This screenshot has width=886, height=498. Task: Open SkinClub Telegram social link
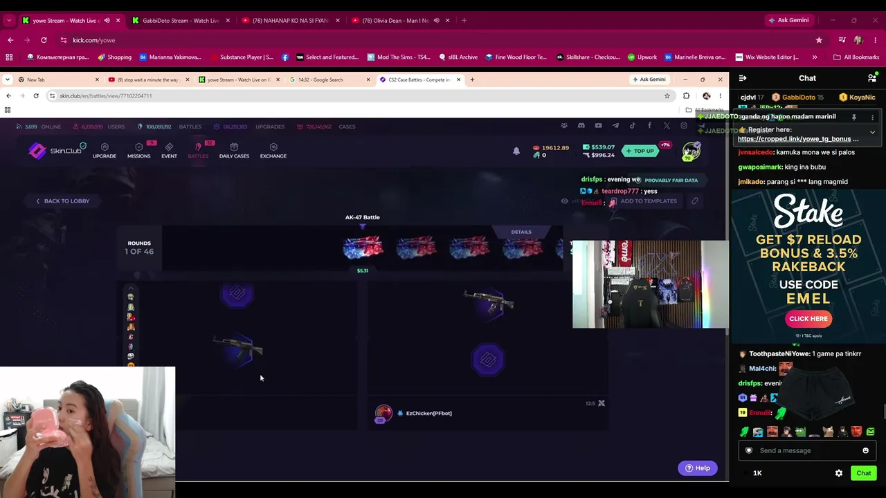(x=615, y=126)
